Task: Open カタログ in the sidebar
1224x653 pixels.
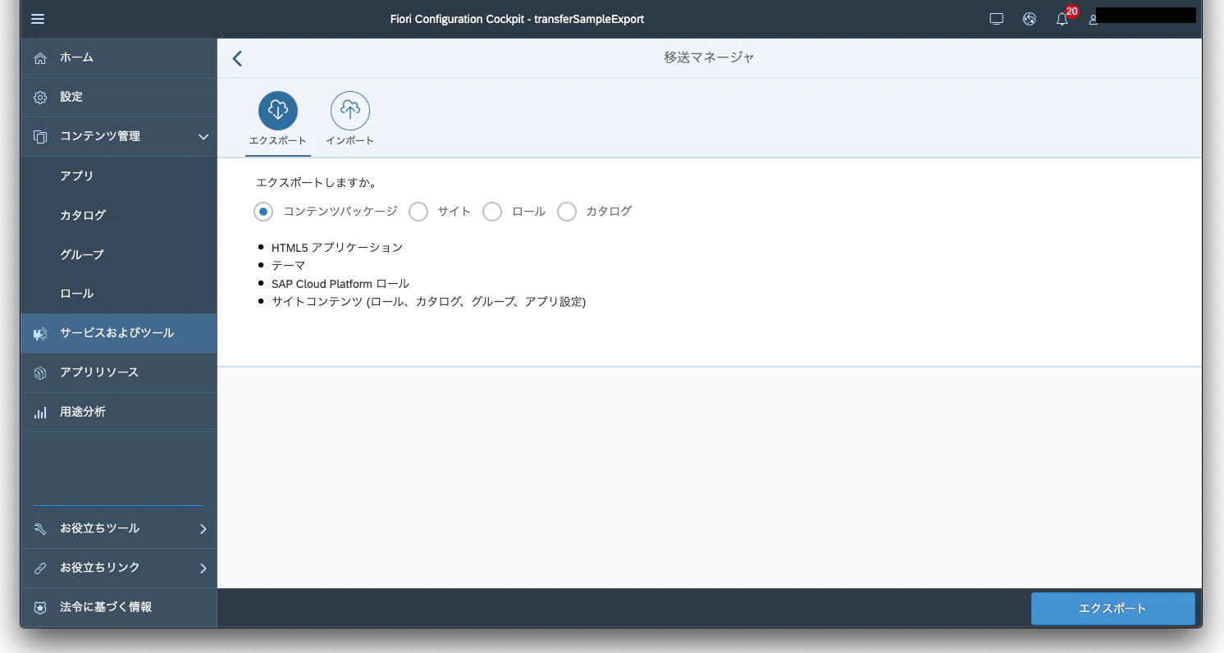Action: (x=119, y=215)
